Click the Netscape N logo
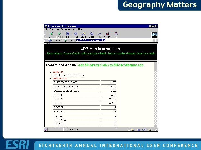Viewport: 201px width, 150px height. (x=154, y=34)
